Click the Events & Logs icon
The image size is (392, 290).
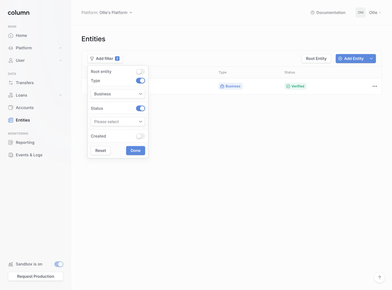(11, 155)
